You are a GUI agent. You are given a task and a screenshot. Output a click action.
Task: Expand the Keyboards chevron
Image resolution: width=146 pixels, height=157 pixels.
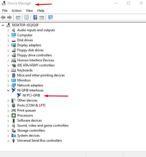[8, 71]
